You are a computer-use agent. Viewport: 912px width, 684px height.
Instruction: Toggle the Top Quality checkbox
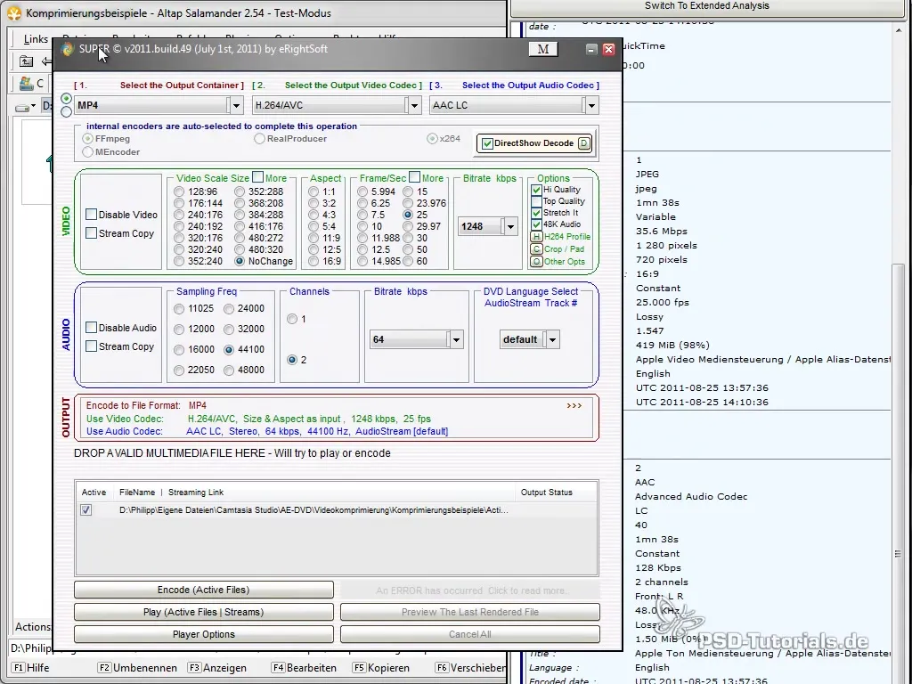pos(536,201)
